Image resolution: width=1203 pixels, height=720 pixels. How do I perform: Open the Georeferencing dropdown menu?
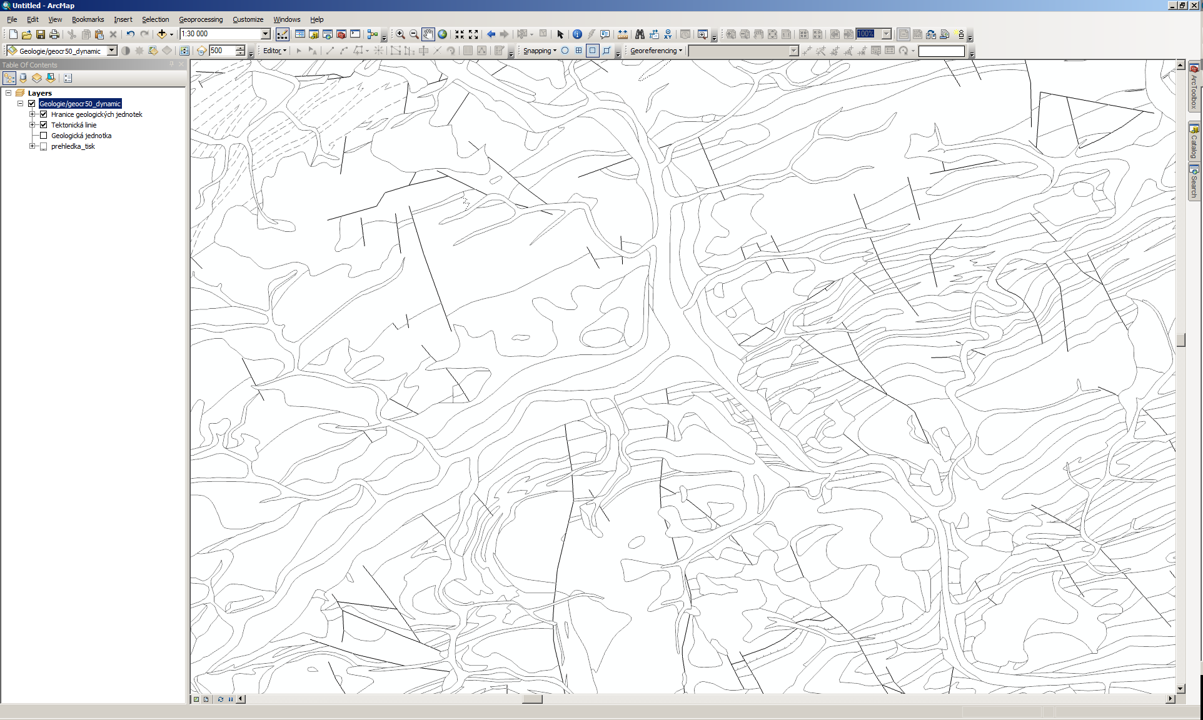tap(656, 51)
